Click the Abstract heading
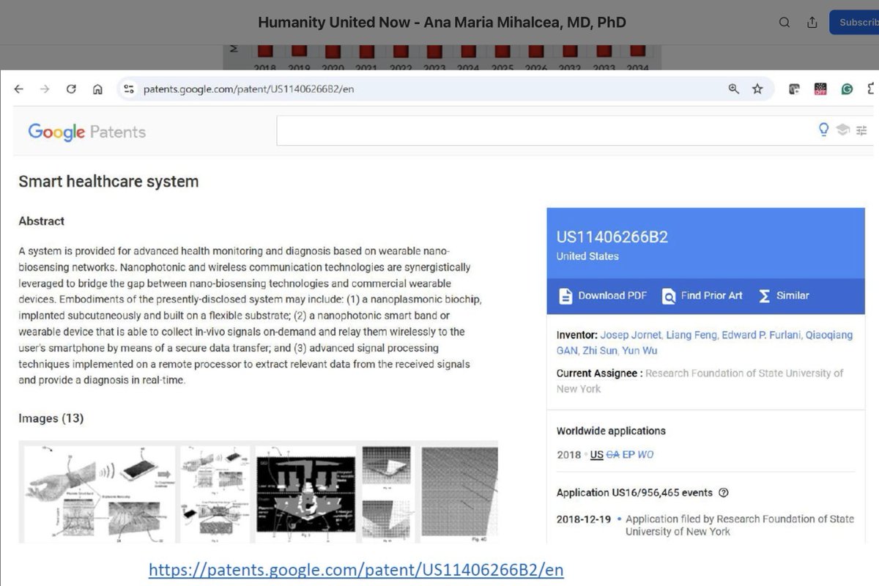The width and height of the screenshot is (879, 586). [x=42, y=221]
